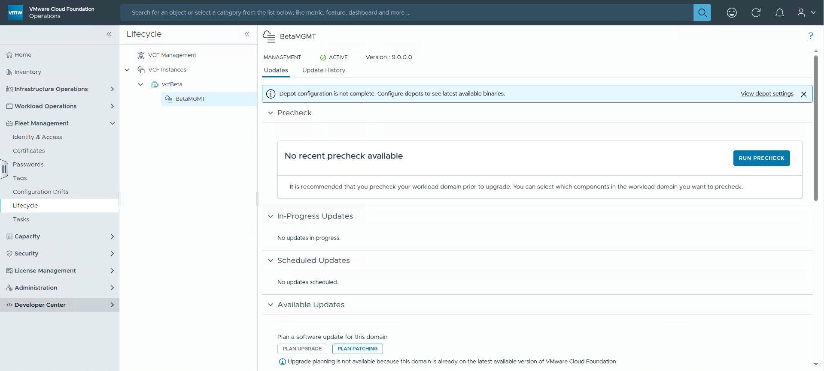Click the PLAN PATCHING button
Screen dimensions: 824x371
coord(358,349)
